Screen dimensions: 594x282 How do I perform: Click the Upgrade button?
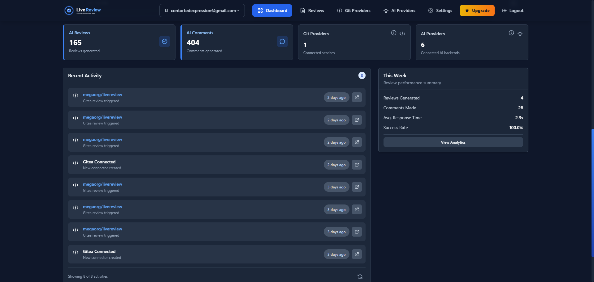coord(477,10)
